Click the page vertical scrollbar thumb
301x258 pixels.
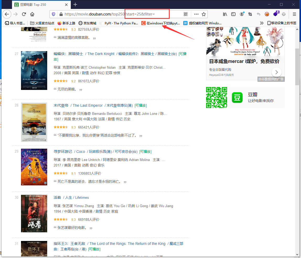click(x=297, y=67)
